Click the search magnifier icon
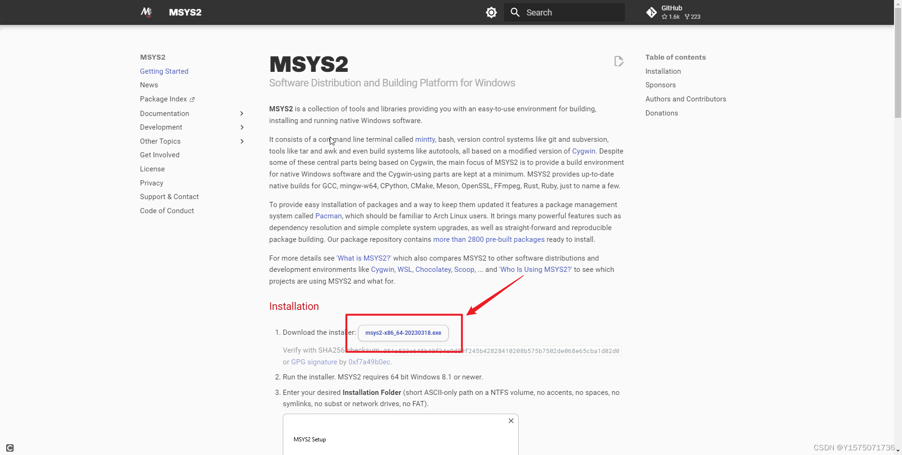Viewport: 902px width, 455px height. tap(515, 12)
